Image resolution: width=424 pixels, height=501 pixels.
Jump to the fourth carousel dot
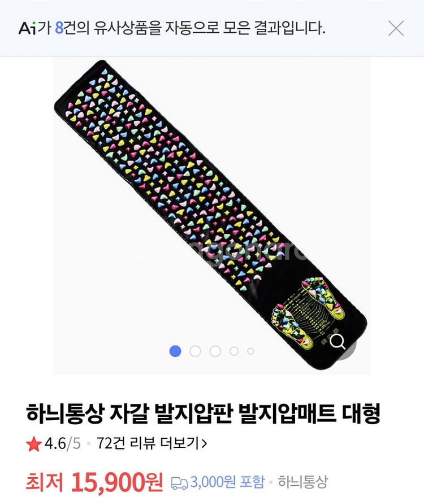pos(234,351)
